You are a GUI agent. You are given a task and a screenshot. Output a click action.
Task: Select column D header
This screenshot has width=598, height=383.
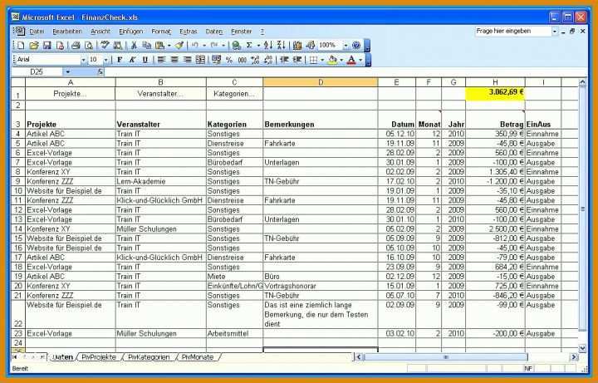click(321, 82)
